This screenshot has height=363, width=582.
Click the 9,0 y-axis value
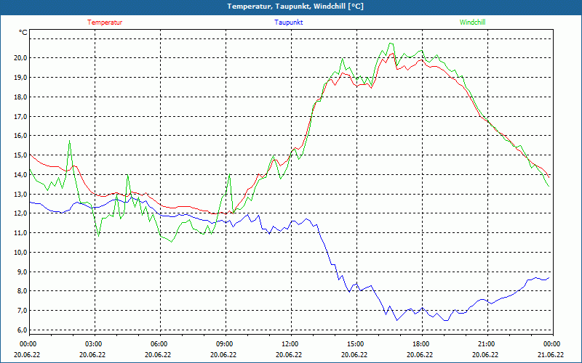(x=22, y=272)
